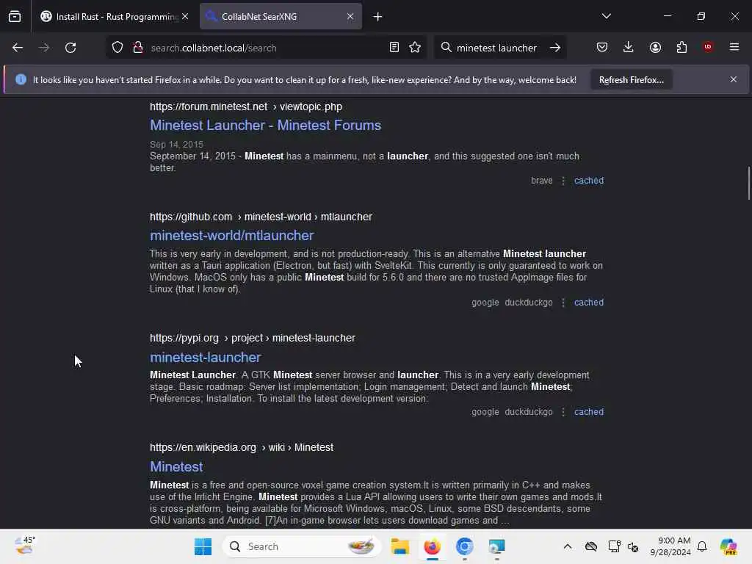Open the weather widget showing 45°
The height and width of the screenshot is (564, 752).
click(25, 546)
